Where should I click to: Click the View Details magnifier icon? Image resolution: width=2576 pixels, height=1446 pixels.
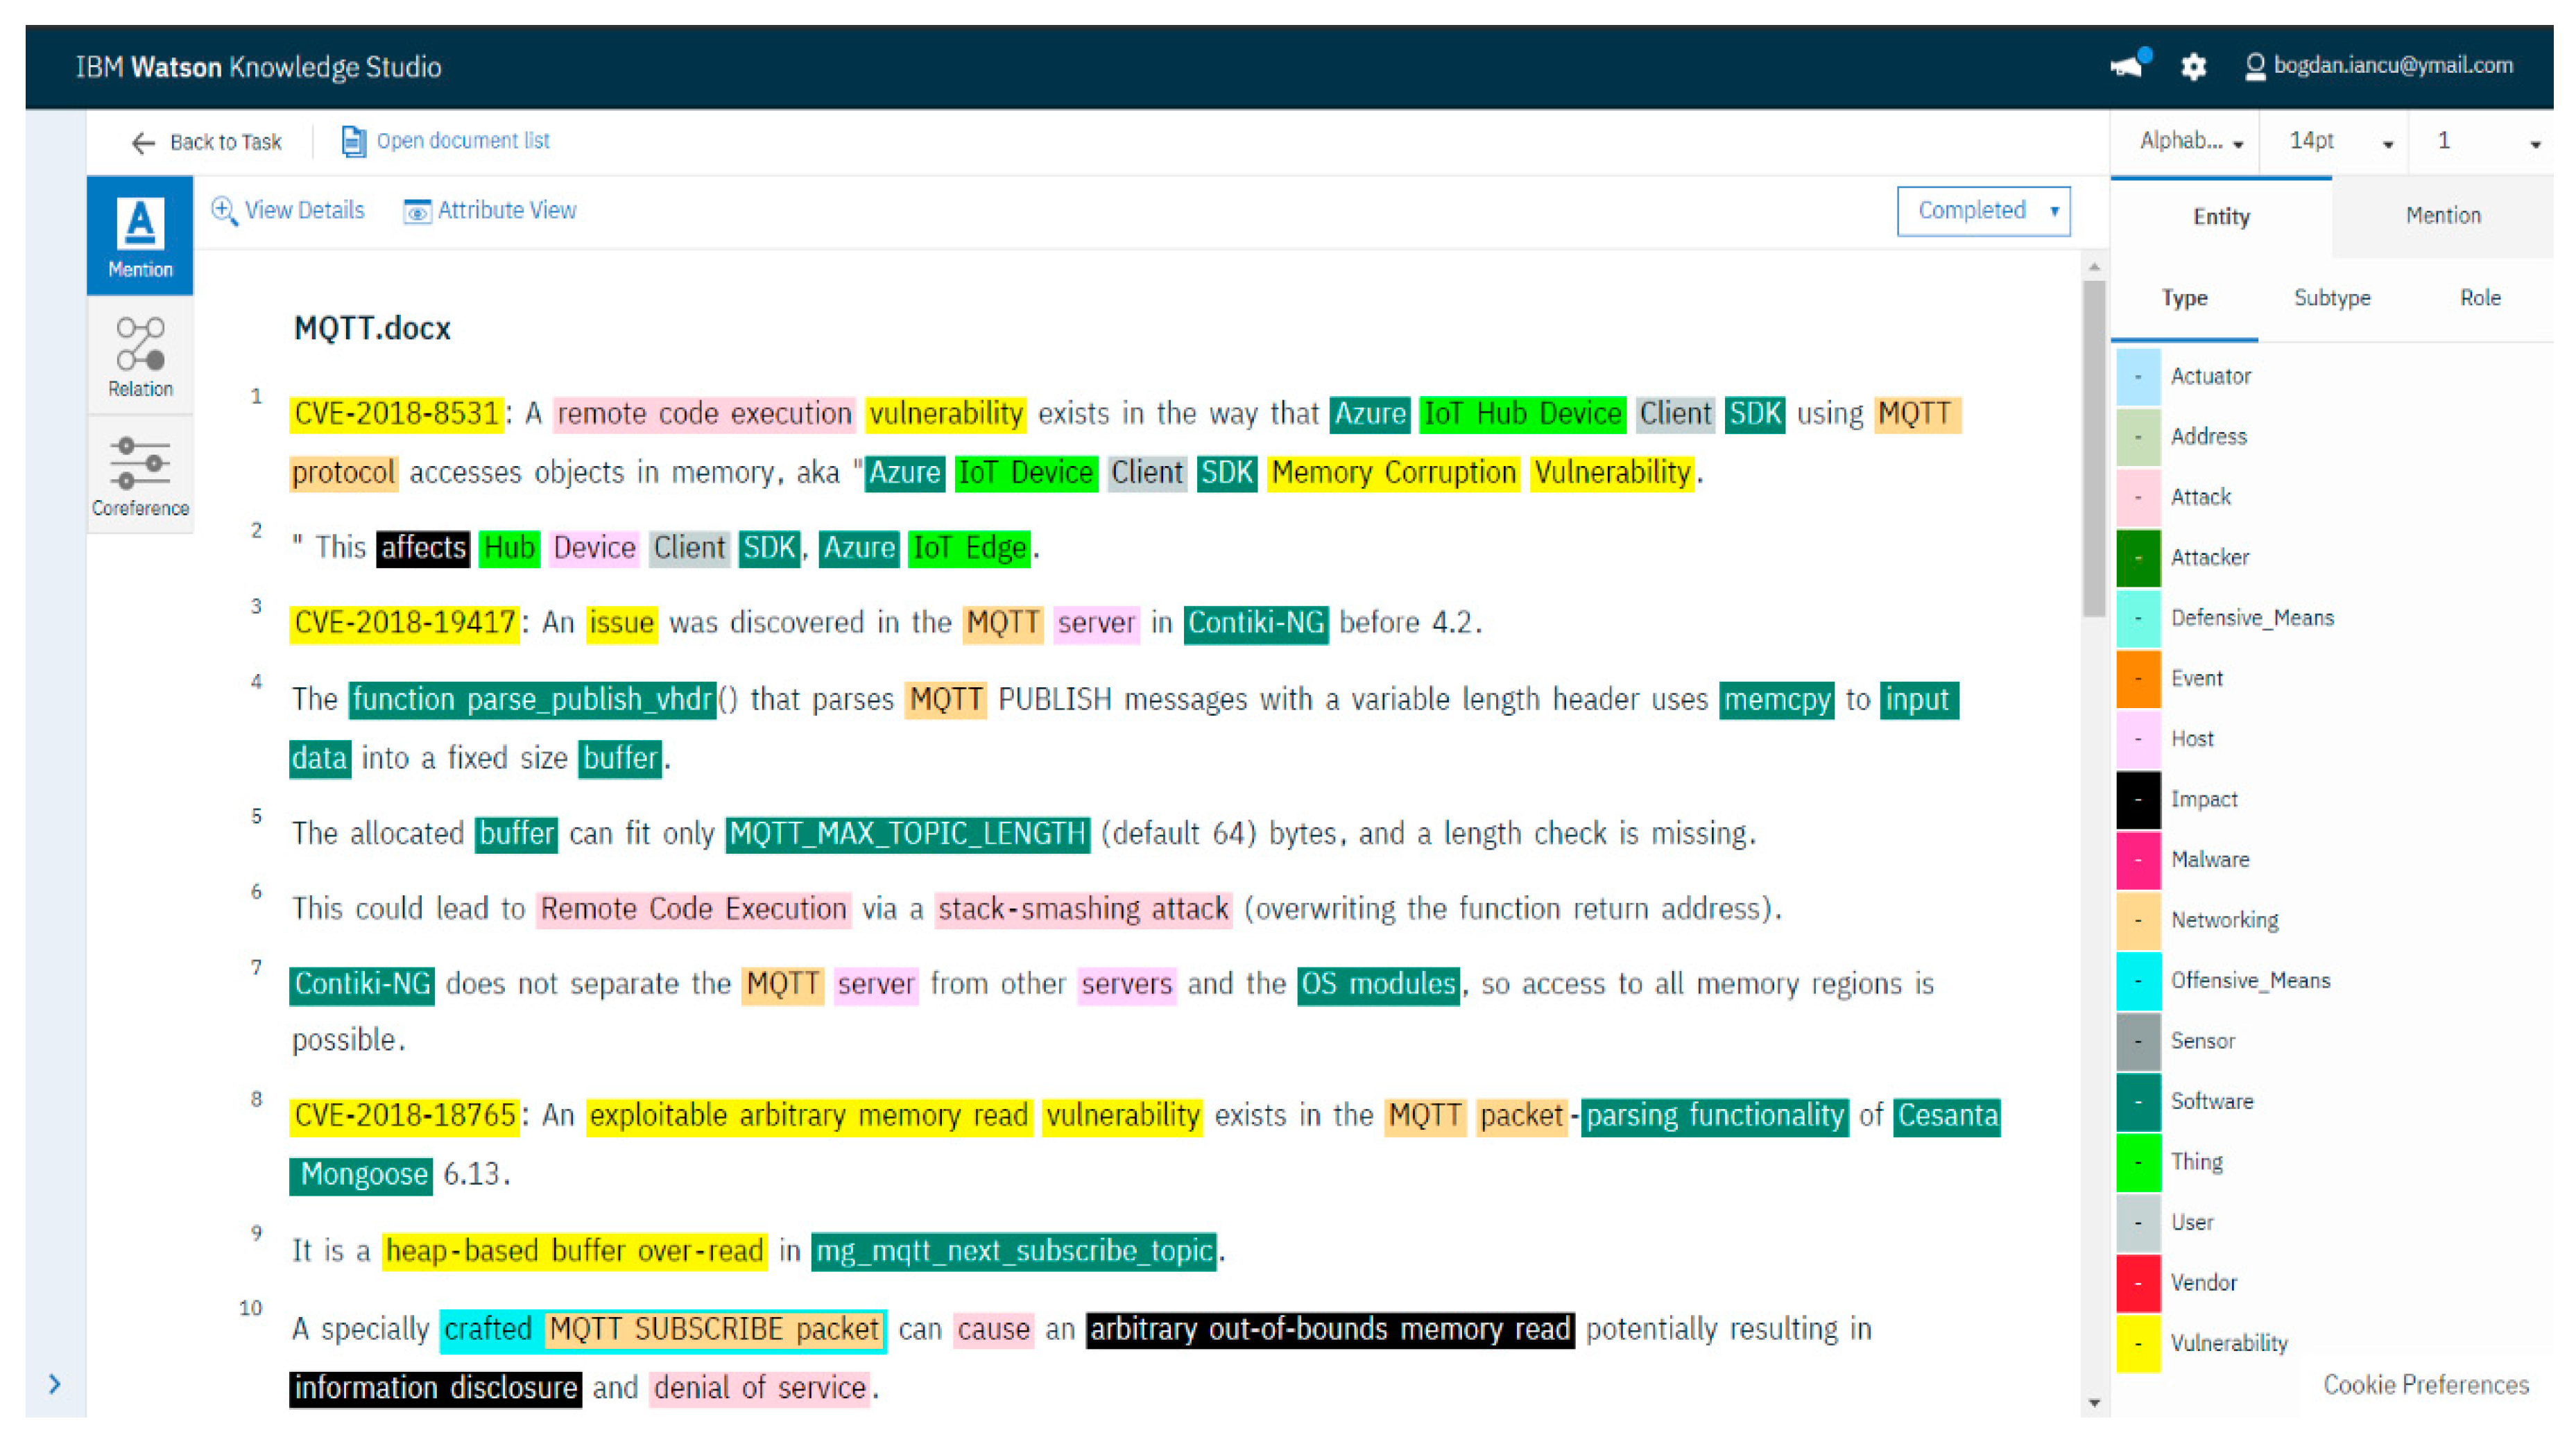coord(224,210)
